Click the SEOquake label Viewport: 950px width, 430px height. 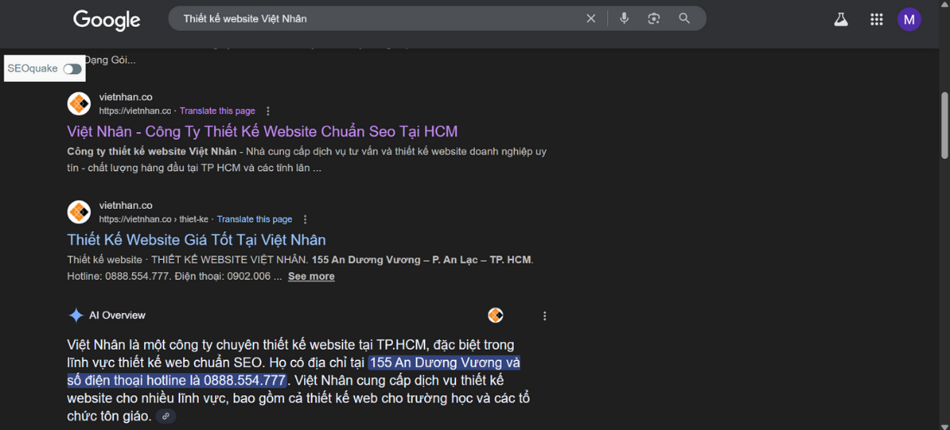coord(33,69)
